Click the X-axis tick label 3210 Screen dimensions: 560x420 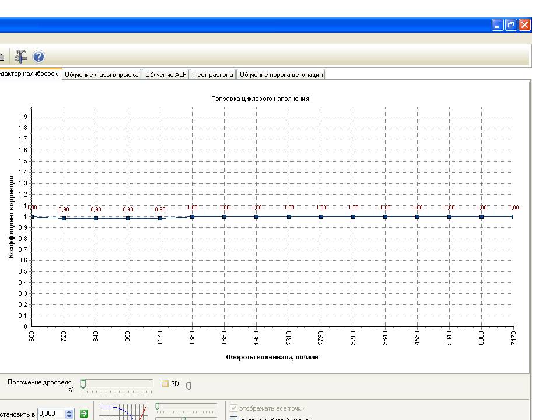click(353, 338)
